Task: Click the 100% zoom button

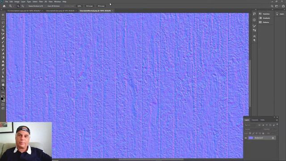Action: click(79, 6)
